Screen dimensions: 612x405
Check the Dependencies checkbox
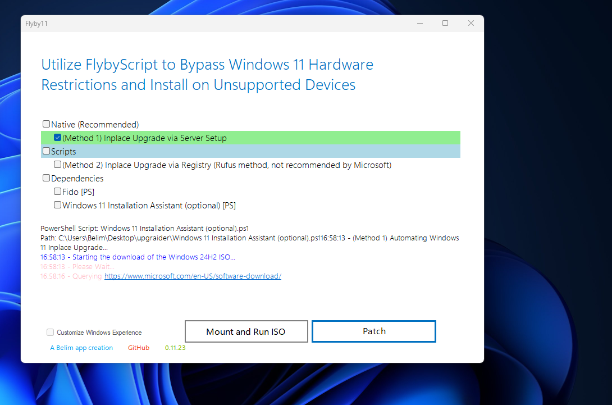point(46,178)
